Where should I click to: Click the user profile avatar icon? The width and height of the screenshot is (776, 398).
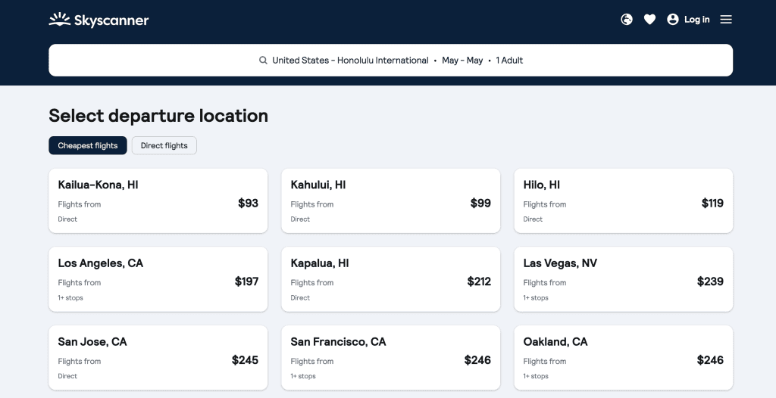pos(673,19)
